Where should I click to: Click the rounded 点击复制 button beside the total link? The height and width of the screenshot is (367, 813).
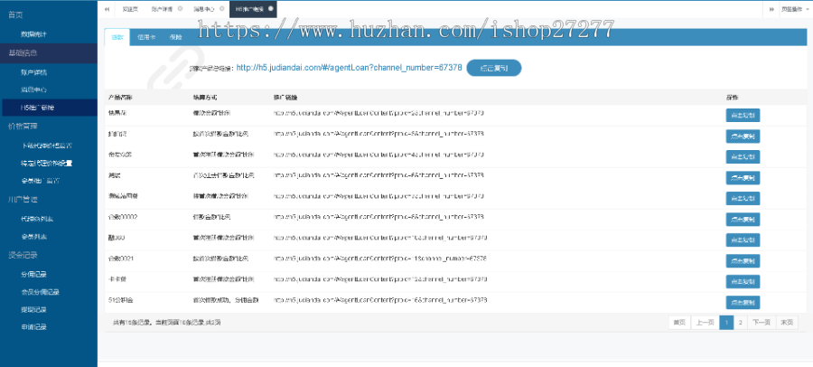click(493, 68)
